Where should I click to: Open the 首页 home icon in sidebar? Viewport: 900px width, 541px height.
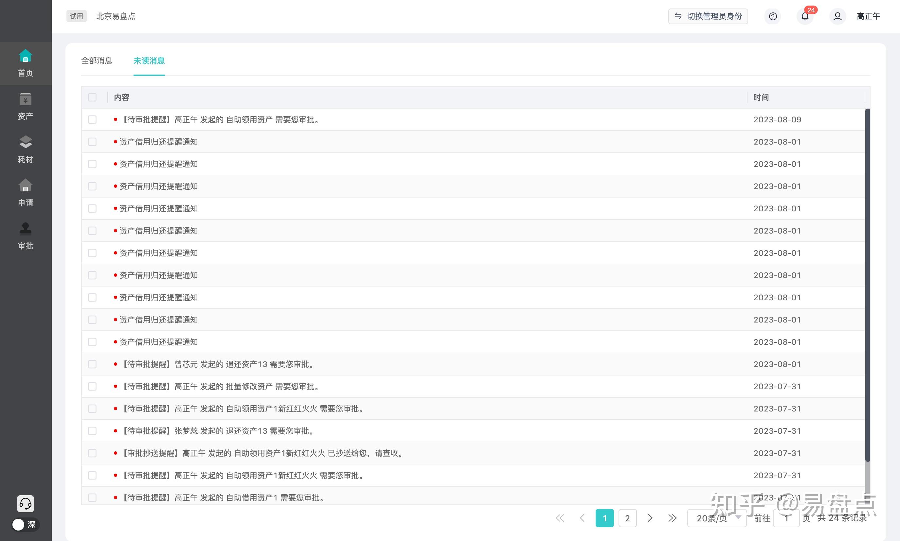[25, 56]
